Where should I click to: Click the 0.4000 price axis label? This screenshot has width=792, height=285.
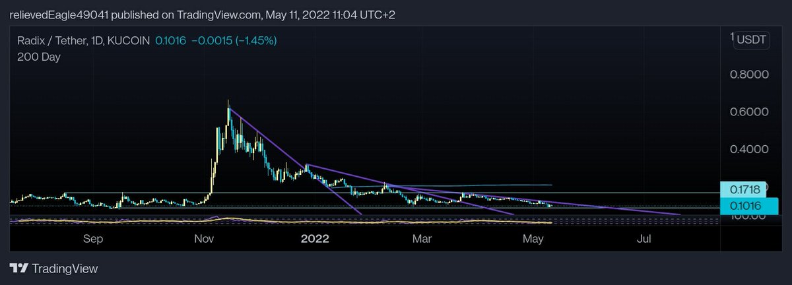click(748, 149)
